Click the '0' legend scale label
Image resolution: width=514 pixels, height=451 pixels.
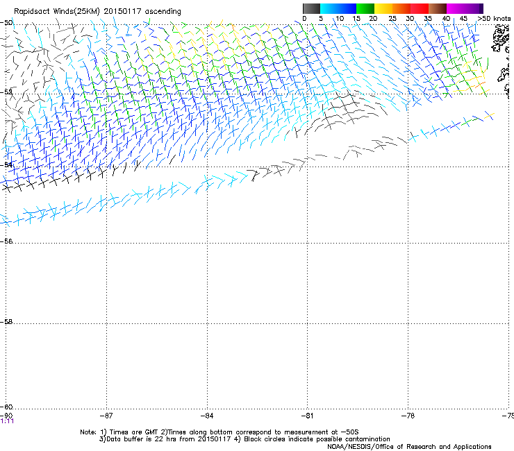[304, 19]
